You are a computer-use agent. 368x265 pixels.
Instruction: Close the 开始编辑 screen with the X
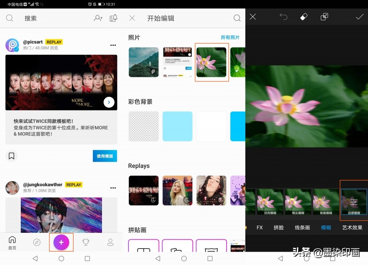pos(132,18)
